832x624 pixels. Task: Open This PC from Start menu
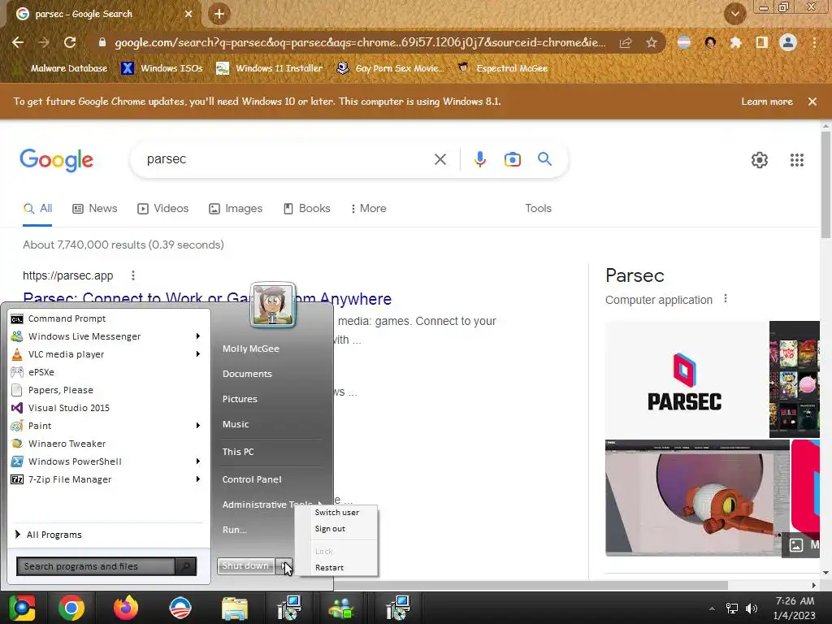click(x=238, y=452)
